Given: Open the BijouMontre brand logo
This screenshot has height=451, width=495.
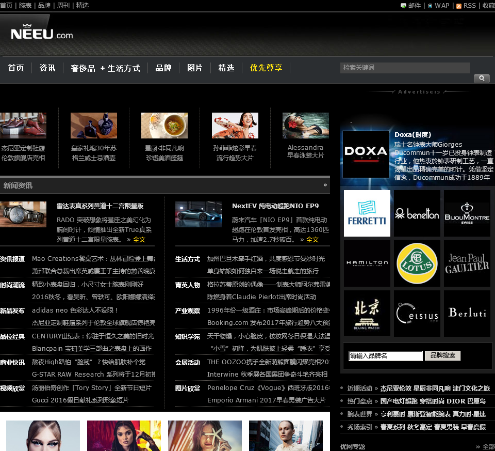Looking at the screenshot, I should [x=467, y=213].
